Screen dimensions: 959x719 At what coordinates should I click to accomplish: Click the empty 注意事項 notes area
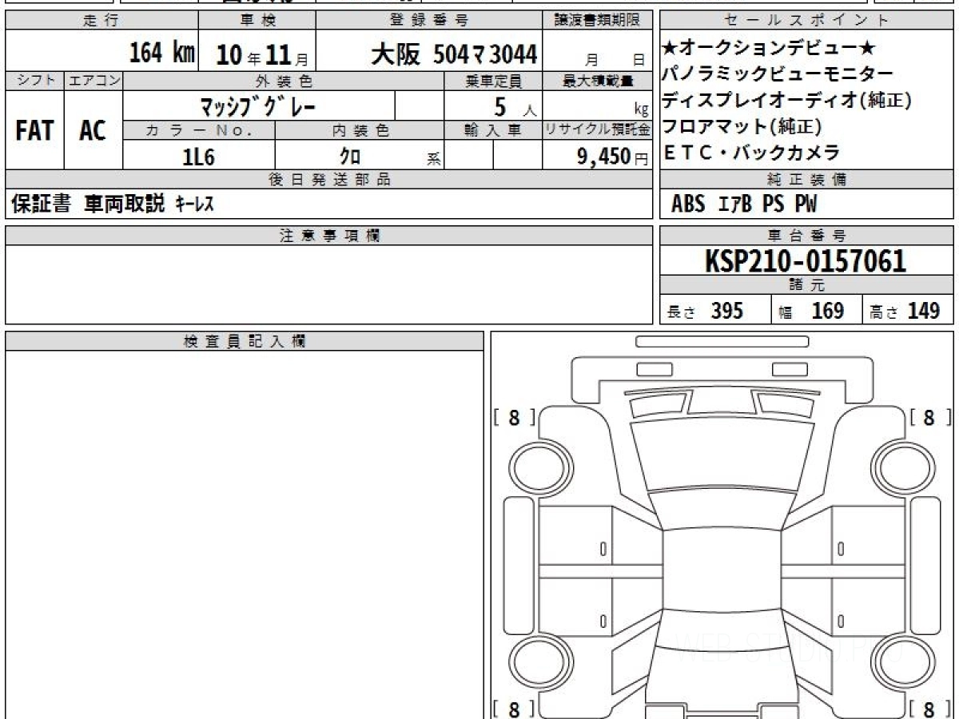click(x=328, y=284)
